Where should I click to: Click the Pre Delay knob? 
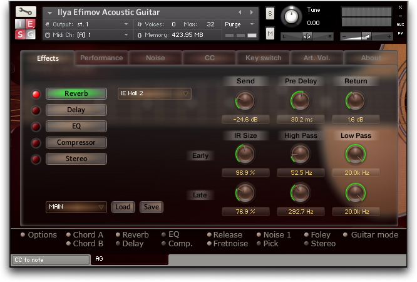pos(301,101)
